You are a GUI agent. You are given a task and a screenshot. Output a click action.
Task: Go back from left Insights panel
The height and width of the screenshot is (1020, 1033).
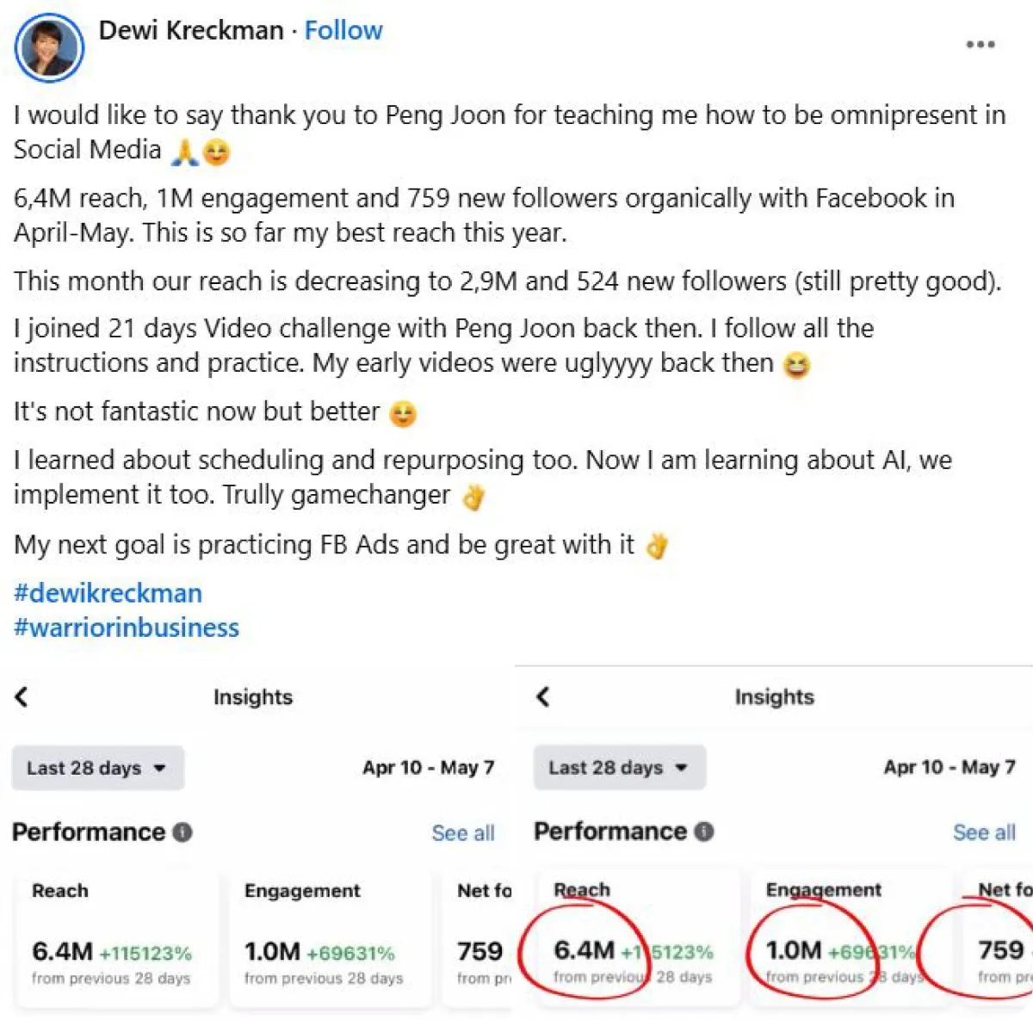pyautogui.click(x=22, y=696)
